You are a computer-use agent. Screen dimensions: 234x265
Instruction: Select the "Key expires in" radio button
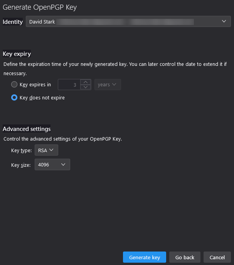tap(14, 84)
